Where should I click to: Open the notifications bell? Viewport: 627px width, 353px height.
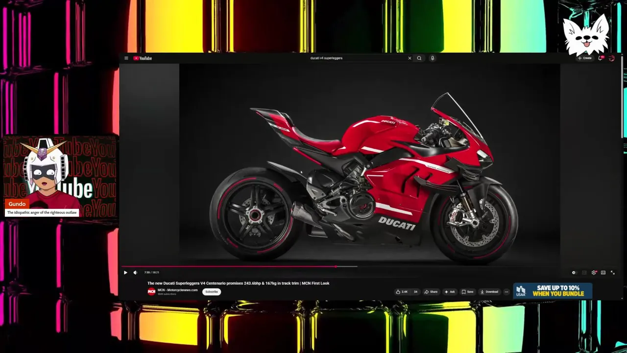(x=601, y=58)
